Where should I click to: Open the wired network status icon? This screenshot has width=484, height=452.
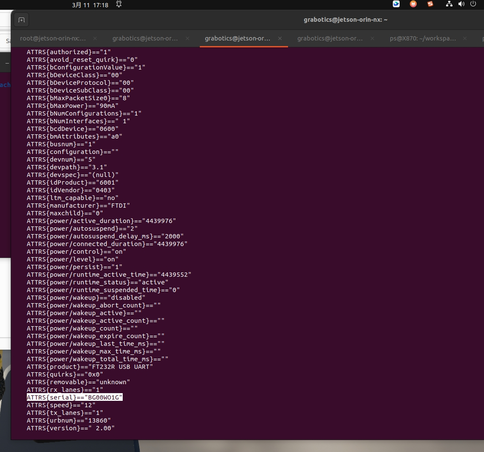tap(449, 4)
